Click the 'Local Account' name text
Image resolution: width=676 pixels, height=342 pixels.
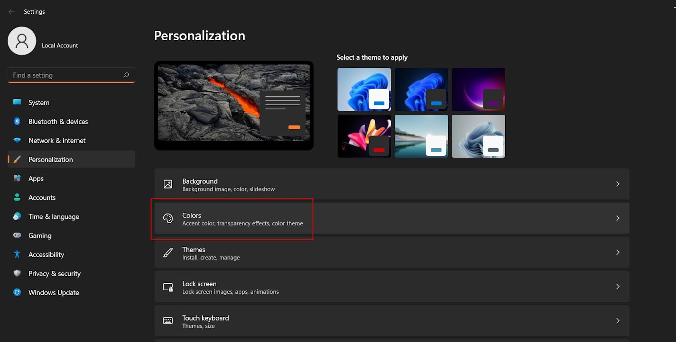tap(60, 45)
